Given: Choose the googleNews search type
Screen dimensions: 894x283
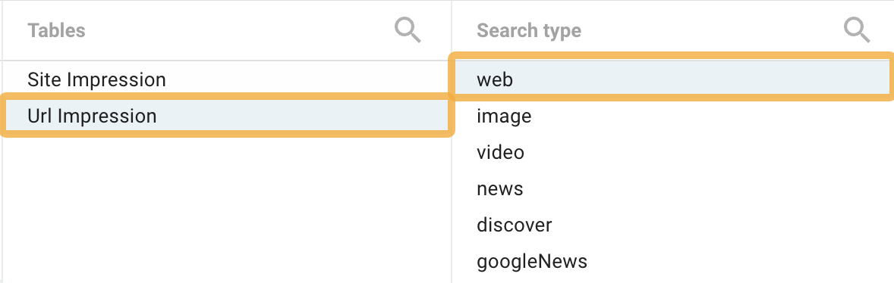Looking at the screenshot, I should pos(672,261).
